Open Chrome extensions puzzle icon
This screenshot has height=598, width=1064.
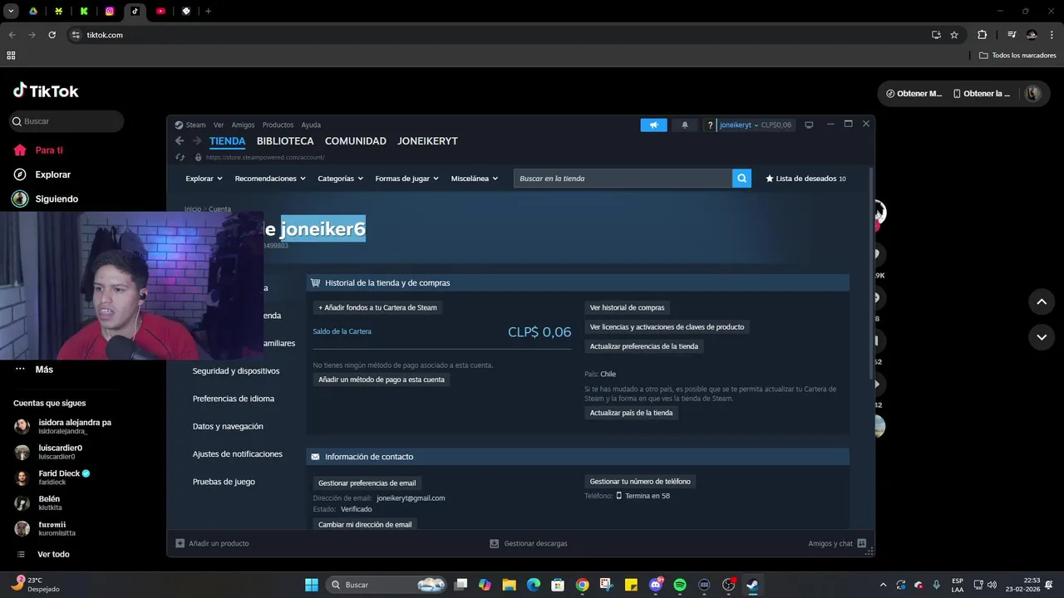coord(982,35)
